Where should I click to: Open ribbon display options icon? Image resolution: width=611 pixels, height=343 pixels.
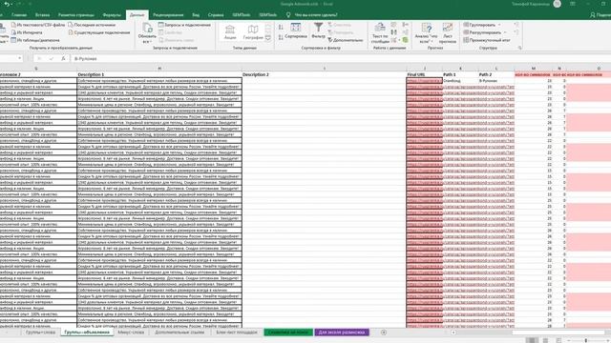(x=573, y=4)
